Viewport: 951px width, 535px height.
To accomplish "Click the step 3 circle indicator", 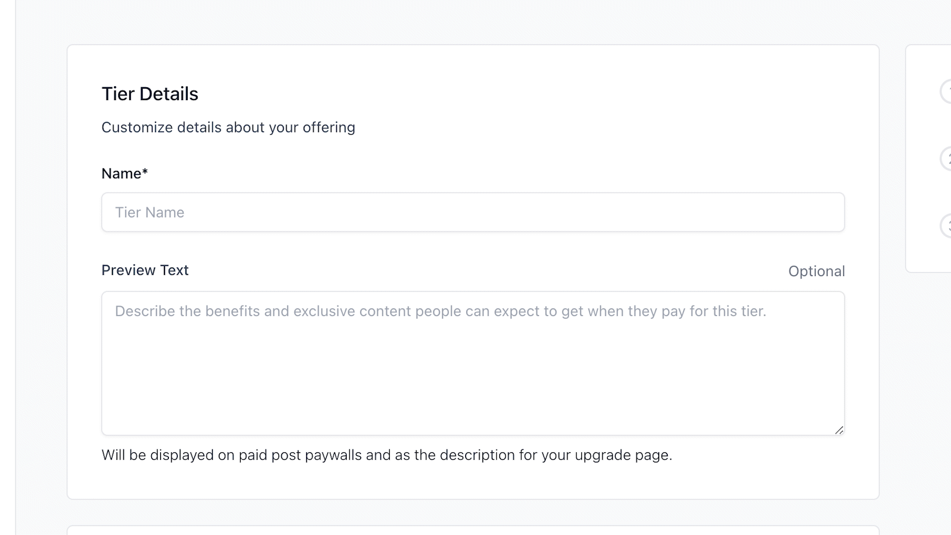I will [x=947, y=226].
